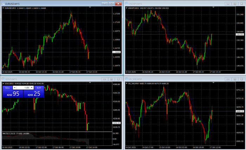Increase trade volume with up arrow
The height and width of the screenshot is (150, 246).
(32, 87)
